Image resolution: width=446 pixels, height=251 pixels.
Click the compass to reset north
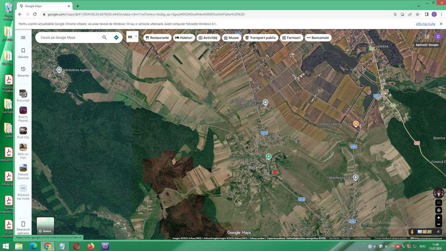(x=438, y=193)
